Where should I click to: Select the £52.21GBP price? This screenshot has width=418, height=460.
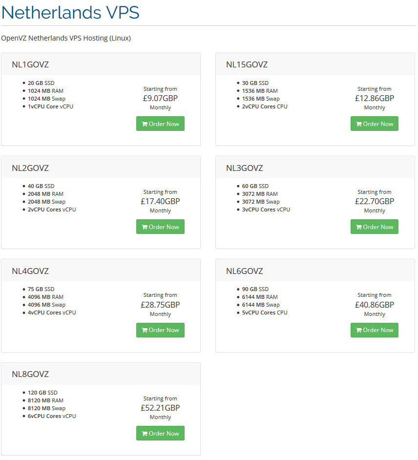[160, 408]
